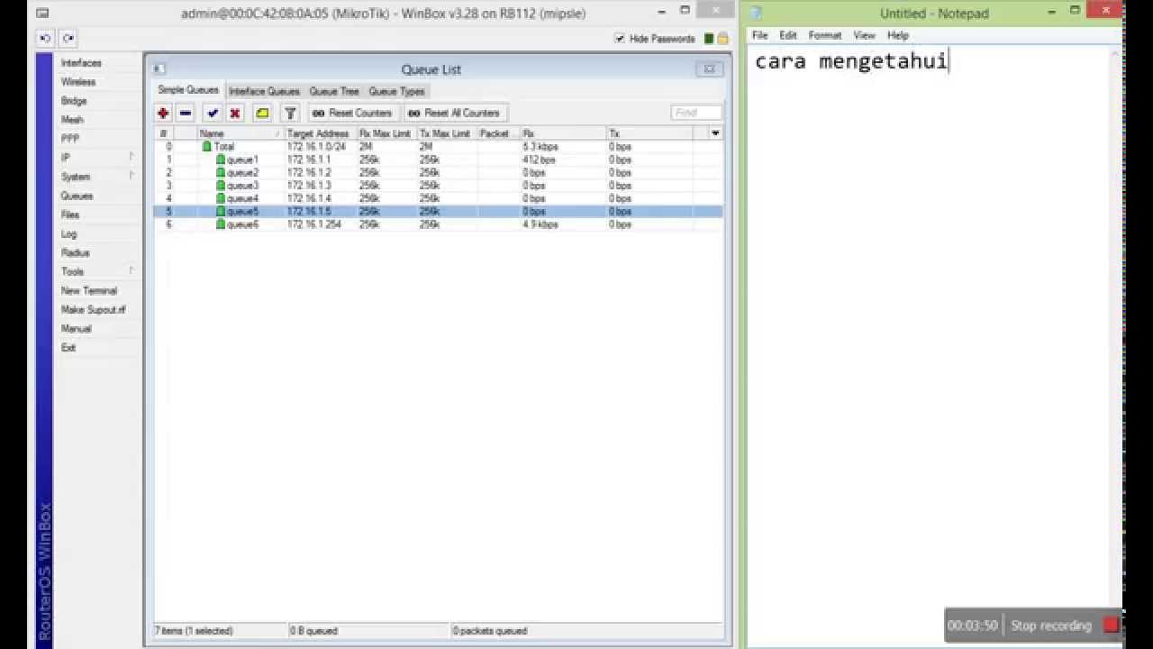This screenshot has height=649, width=1153.
Task: Toggle the Hide Passwords checkbox
Action: tap(620, 39)
